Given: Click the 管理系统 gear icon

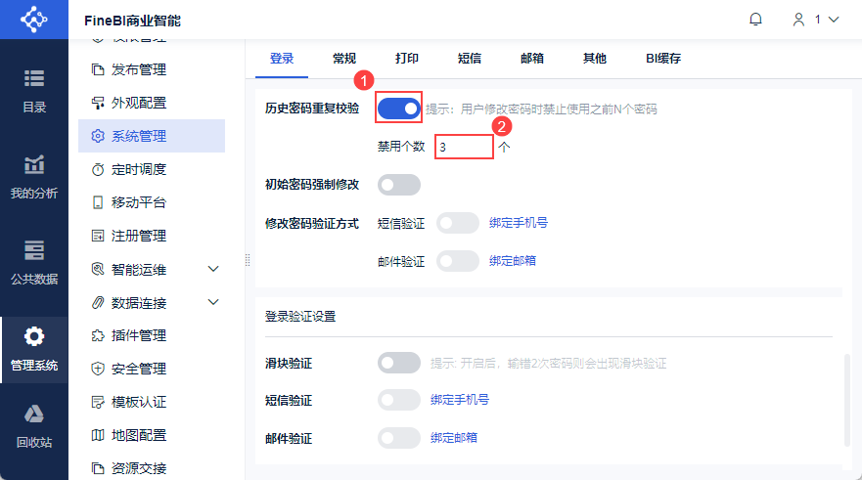Looking at the screenshot, I should click(x=34, y=337).
